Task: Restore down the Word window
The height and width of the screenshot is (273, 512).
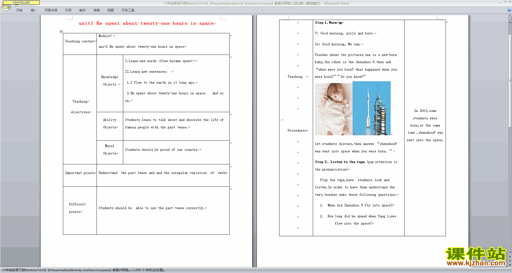Action: (505, 2)
